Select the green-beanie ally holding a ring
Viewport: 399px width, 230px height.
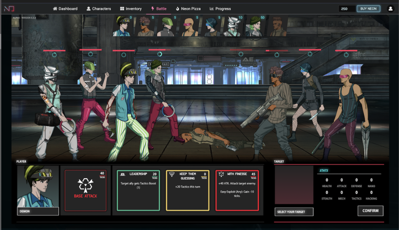click(161, 102)
